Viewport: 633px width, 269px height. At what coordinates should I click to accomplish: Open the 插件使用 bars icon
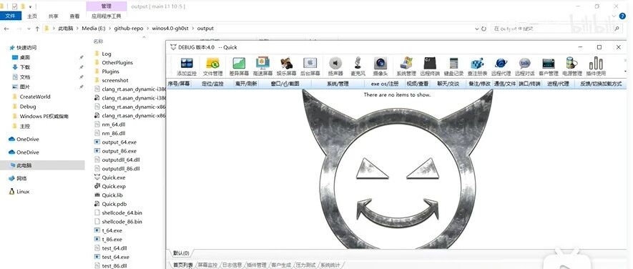pyautogui.click(x=596, y=67)
